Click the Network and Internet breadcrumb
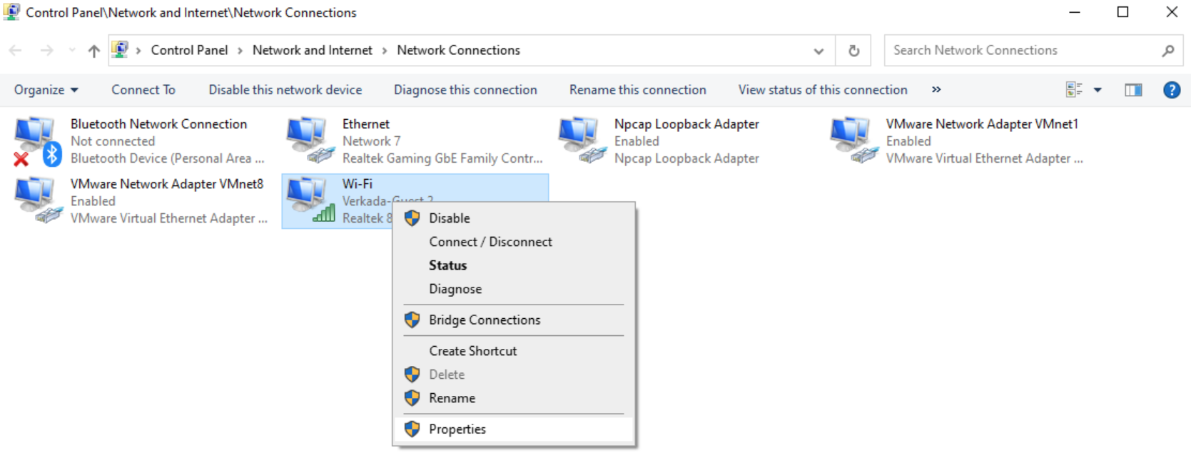This screenshot has height=453, width=1191. pos(312,51)
